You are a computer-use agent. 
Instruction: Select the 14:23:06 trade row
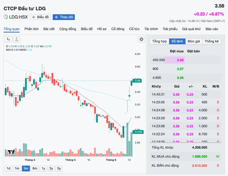185,126
